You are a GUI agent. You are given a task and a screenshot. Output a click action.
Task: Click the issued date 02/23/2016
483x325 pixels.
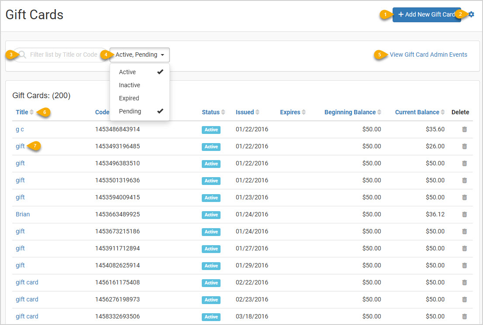point(252,299)
